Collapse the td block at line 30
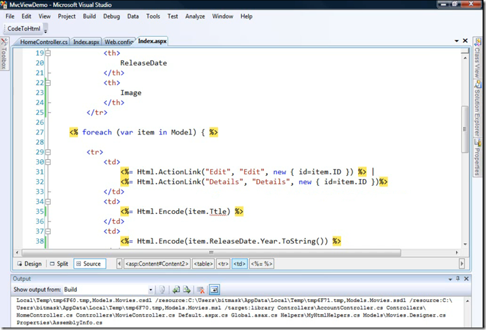 [48, 162]
